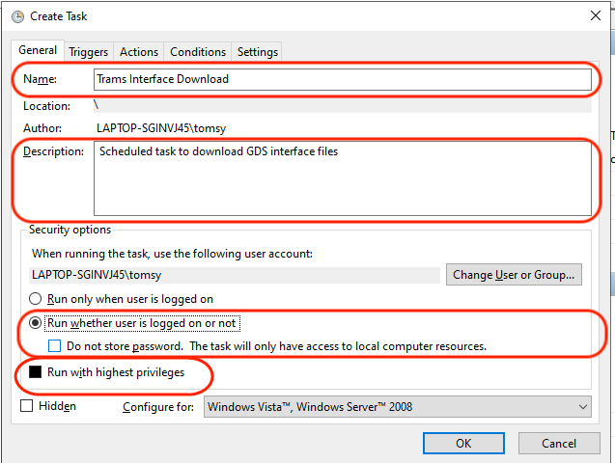This screenshot has height=463, width=615.
Task: Close the Create Task dialog
Action: 596,15
